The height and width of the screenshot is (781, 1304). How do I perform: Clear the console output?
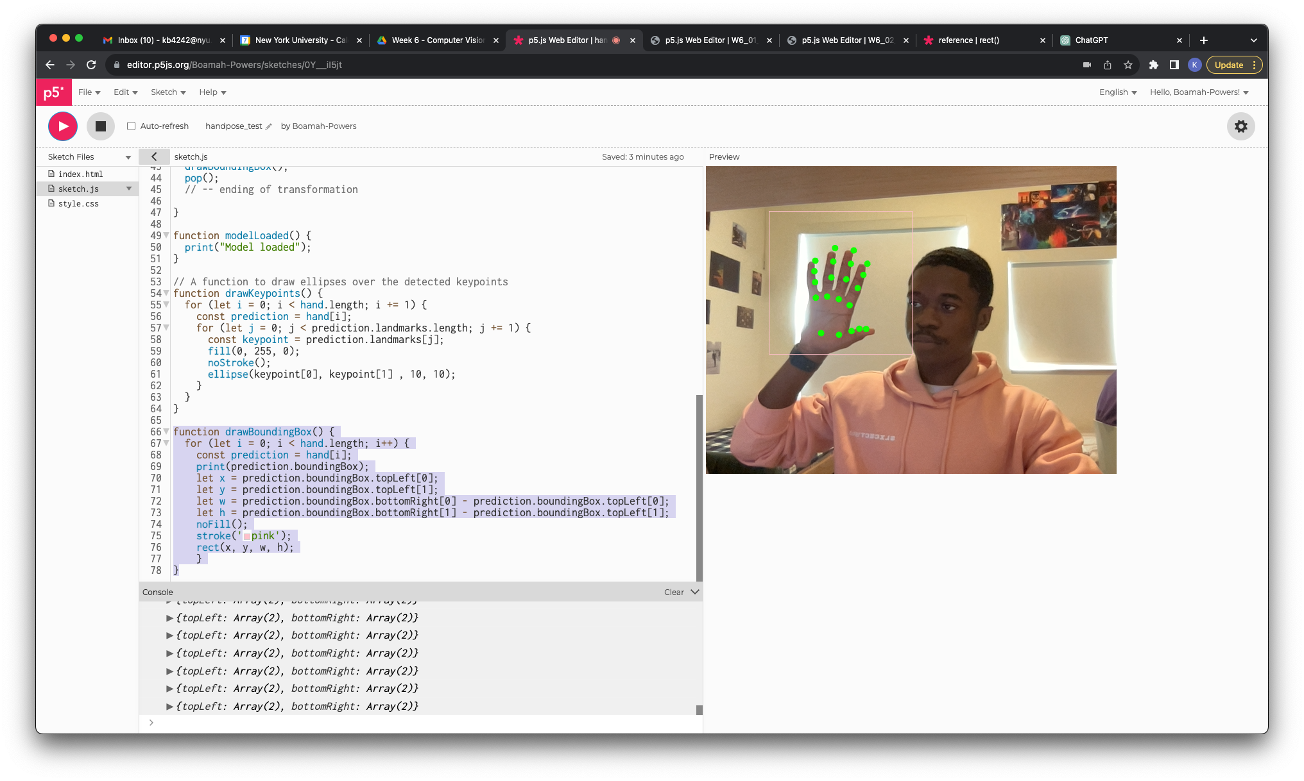(x=674, y=592)
